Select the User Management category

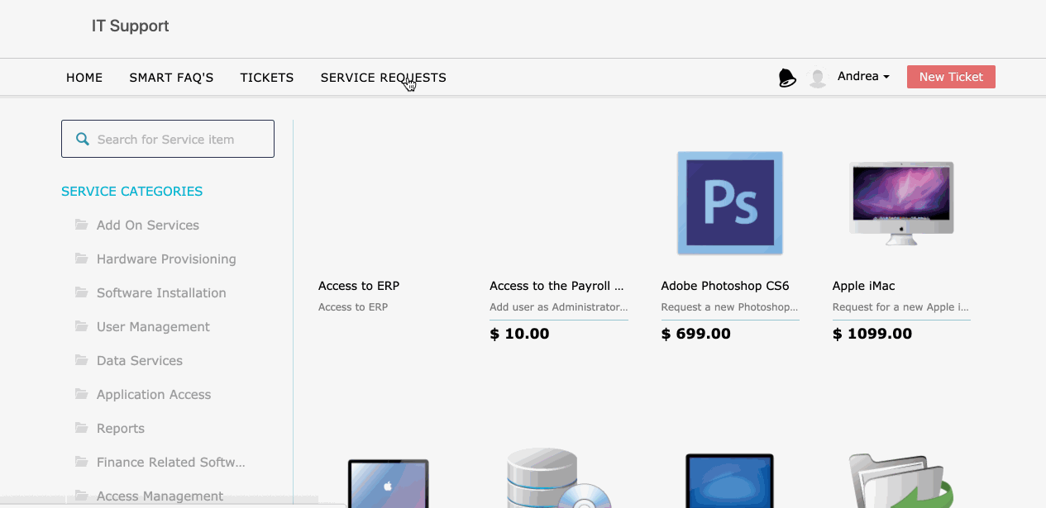click(153, 326)
